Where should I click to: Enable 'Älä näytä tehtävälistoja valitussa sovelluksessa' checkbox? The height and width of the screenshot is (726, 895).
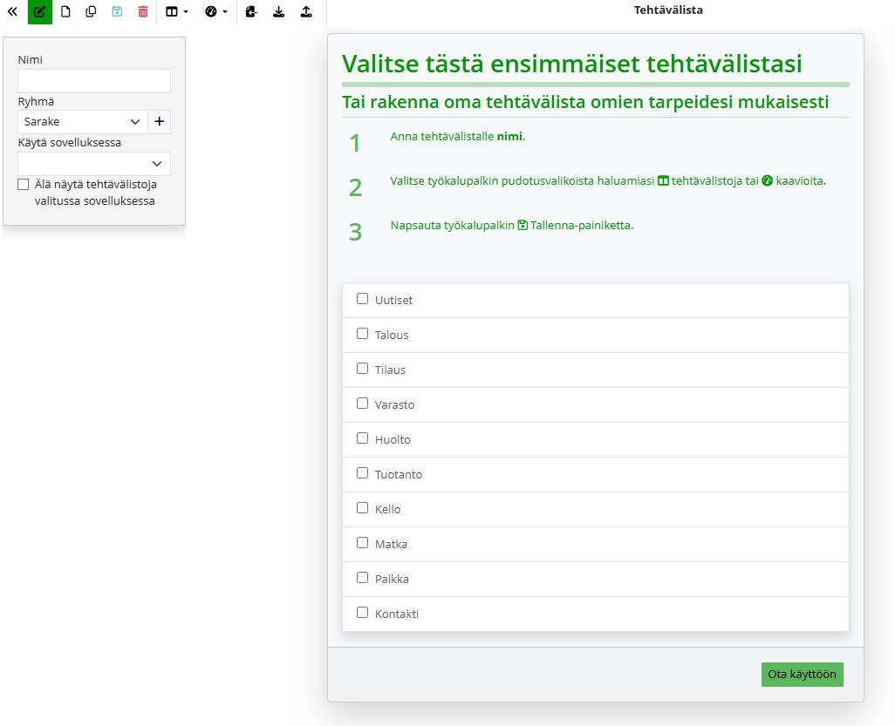click(x=24, y=185)
